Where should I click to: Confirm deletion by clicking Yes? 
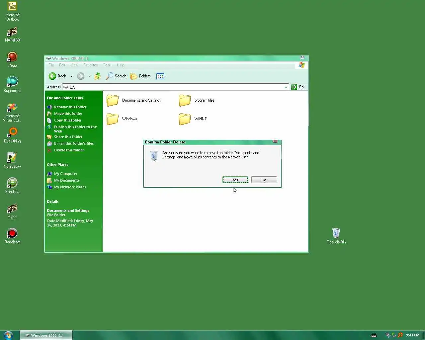click(x=235, y=180)
